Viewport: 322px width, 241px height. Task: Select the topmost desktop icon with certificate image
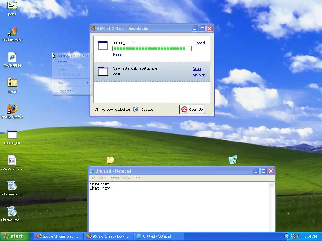tap(12, 8)
